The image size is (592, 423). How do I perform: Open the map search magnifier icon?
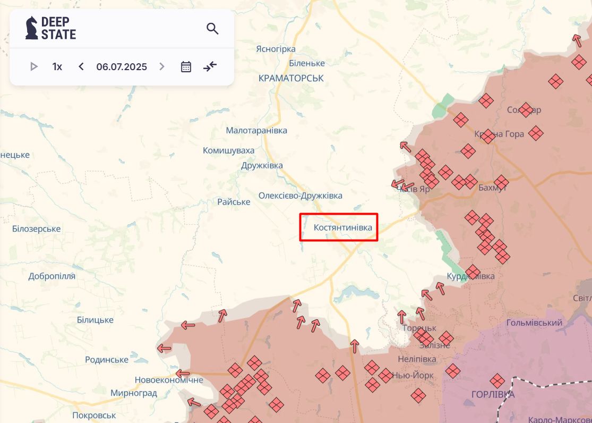pos(212,29)
